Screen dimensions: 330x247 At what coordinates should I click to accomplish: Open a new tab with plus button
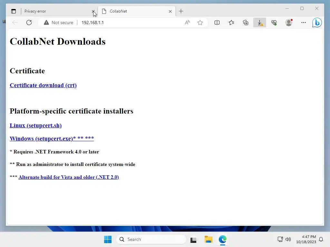point(181,11)
